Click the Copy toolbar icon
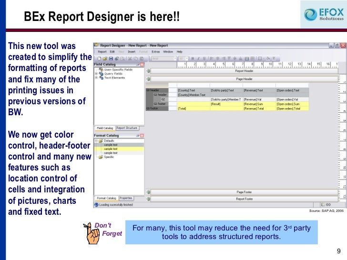 click(x=136, y=59)
